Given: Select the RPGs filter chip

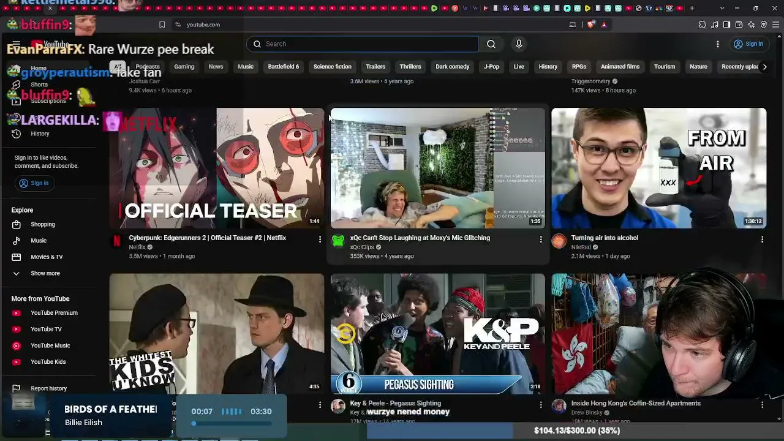Looking at the screenshot, I should tap(579, 67).
